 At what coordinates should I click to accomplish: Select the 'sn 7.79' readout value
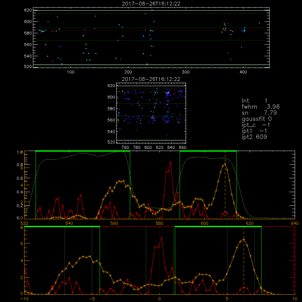pyautogui.click(x=270, y=113)
